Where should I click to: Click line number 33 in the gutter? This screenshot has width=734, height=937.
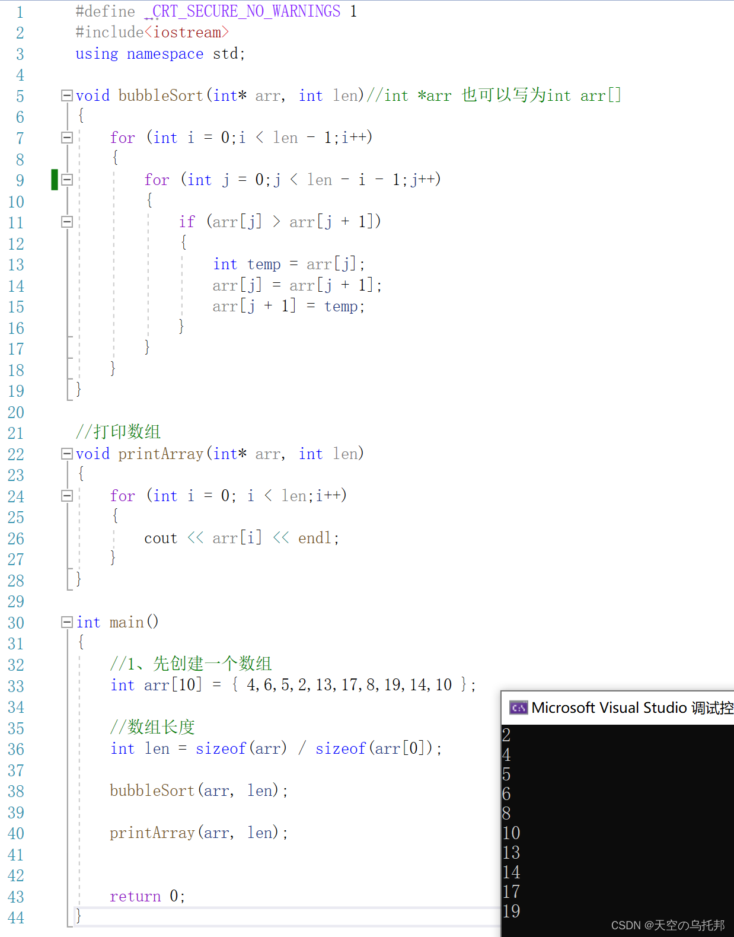(16, 686)
